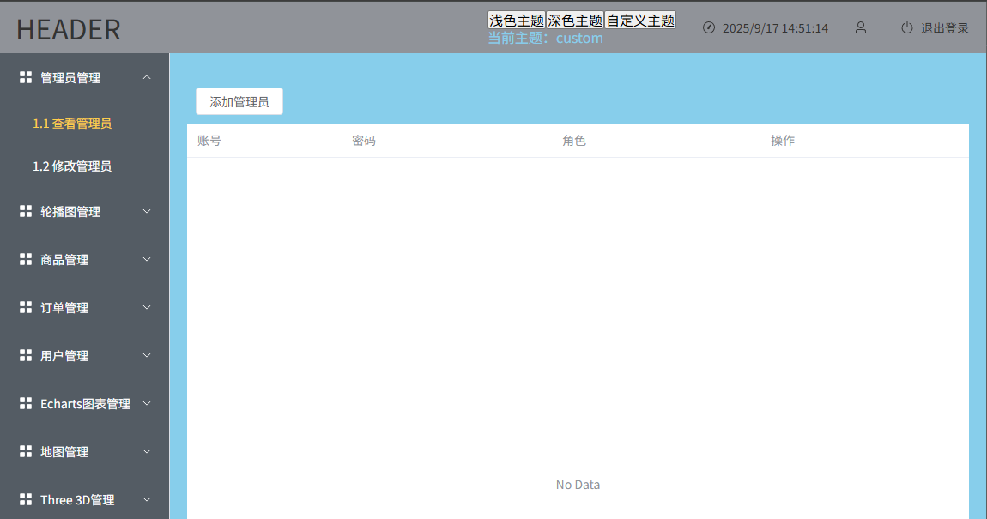987x519 pixels.
Task: Open the 用户管理 submenu label
Action: tap(64, 356)
